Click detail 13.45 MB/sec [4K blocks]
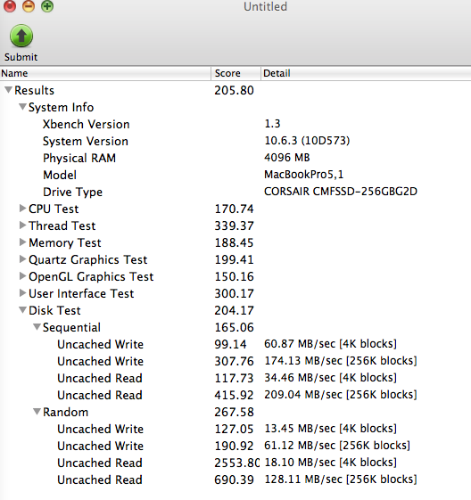This screenshot has width=471, height=500. pos(331,428)
